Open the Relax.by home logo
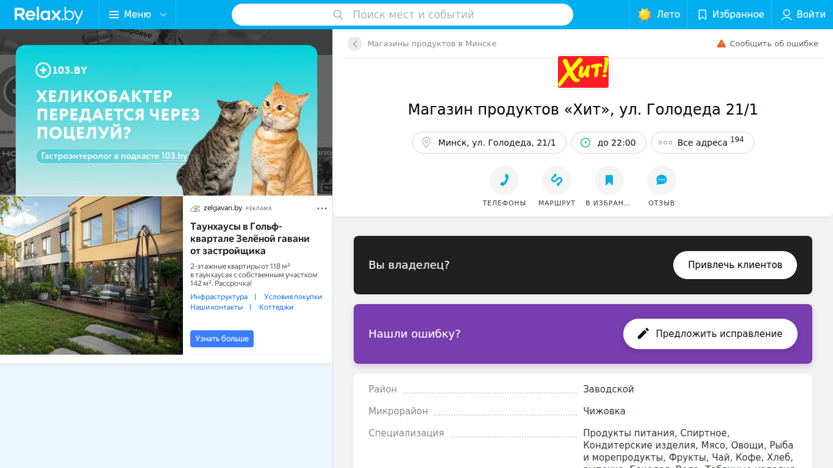Viewport: 833px width, 468px height. point(49,15)
